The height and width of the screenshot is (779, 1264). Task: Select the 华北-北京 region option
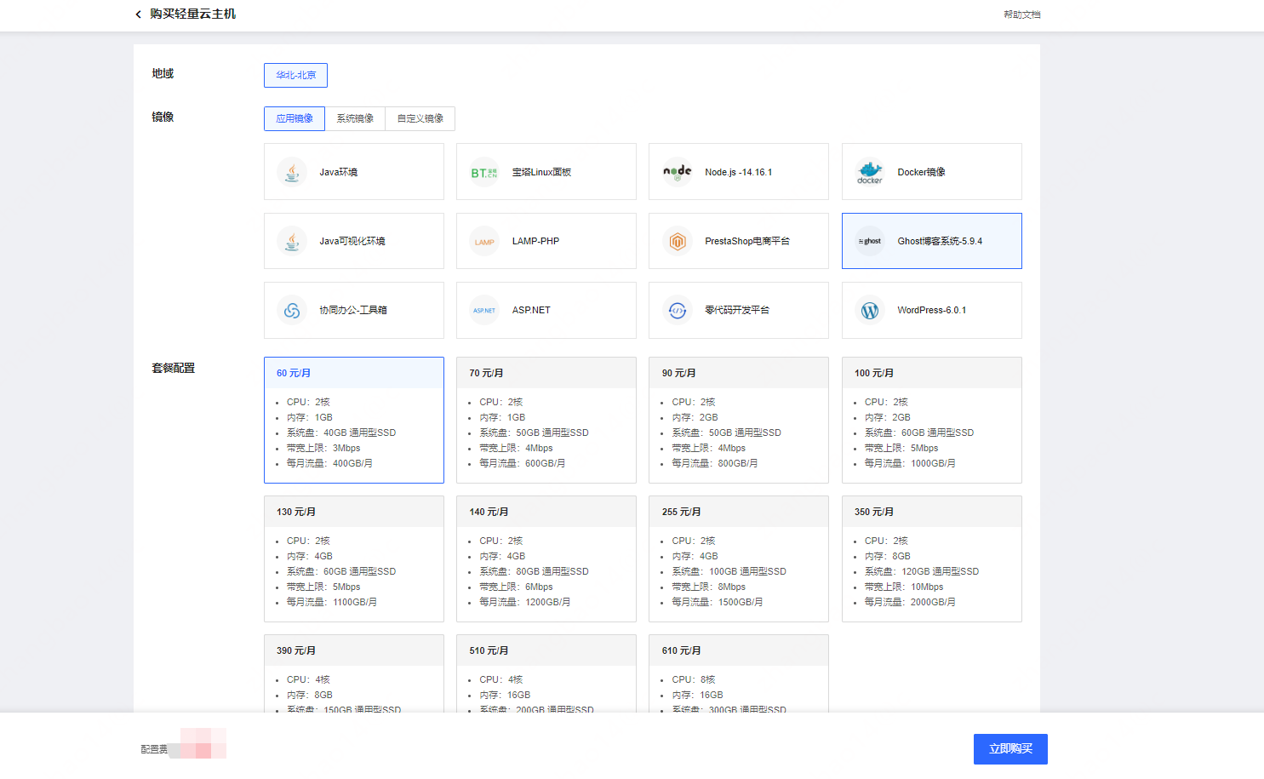point(295,75)
